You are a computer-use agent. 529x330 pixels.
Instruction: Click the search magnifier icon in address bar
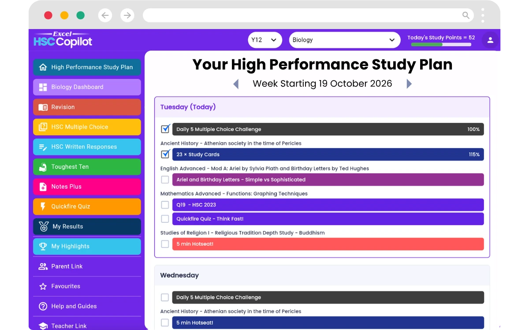[x=466, y=15]
